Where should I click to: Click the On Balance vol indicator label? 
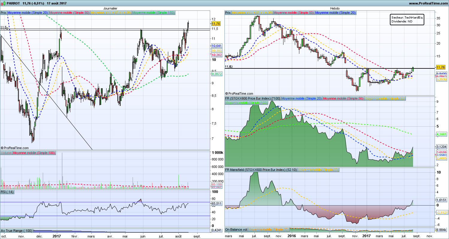pos(236,230)
